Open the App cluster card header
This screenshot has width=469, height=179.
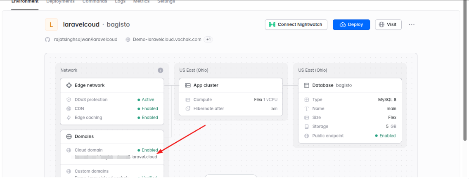tap(231, 85)
